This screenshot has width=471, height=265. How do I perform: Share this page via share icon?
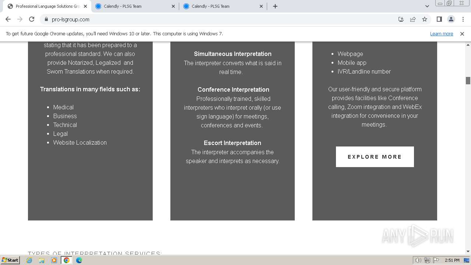pos(413,19)
